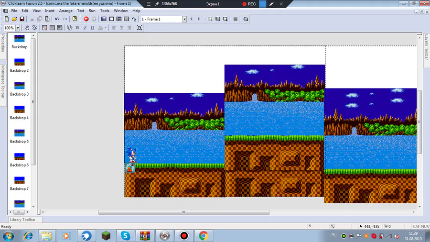Create a new application with New icon

(7, 19)
